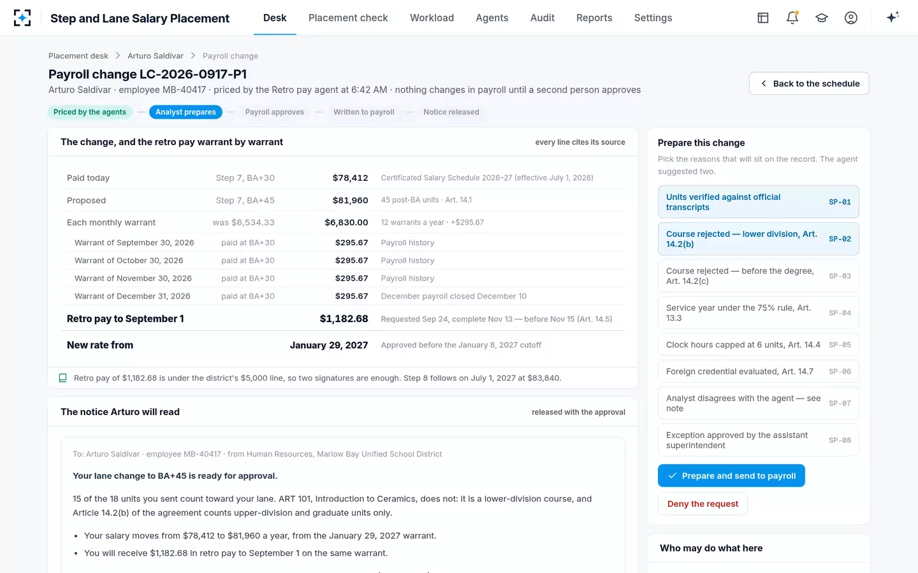Open the layout panel icon
The height and width of the screenshot is (573, 918).
pyautogui.click(x=763, y=18)
